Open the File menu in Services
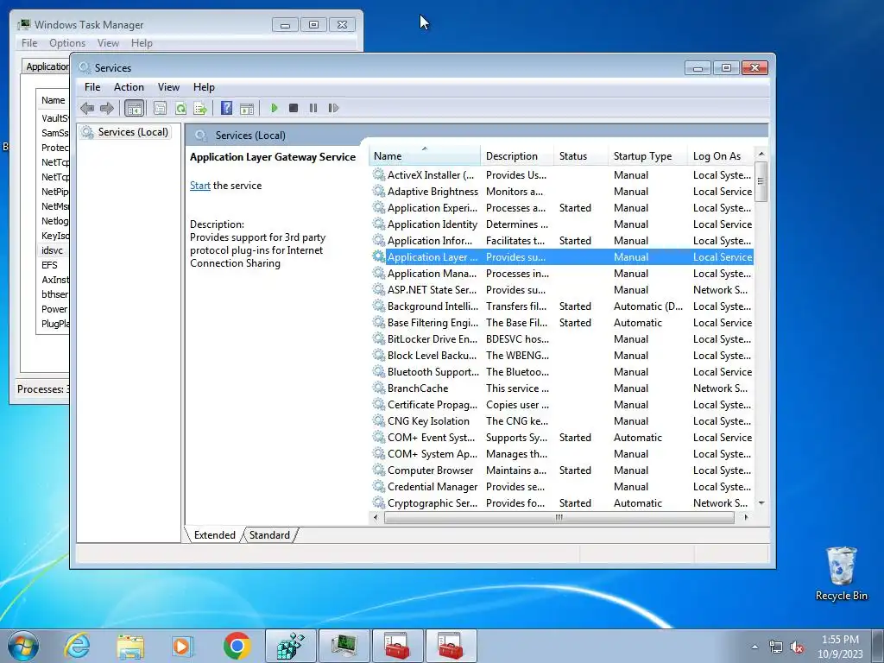The image size is (884, 663). point(92,87)
